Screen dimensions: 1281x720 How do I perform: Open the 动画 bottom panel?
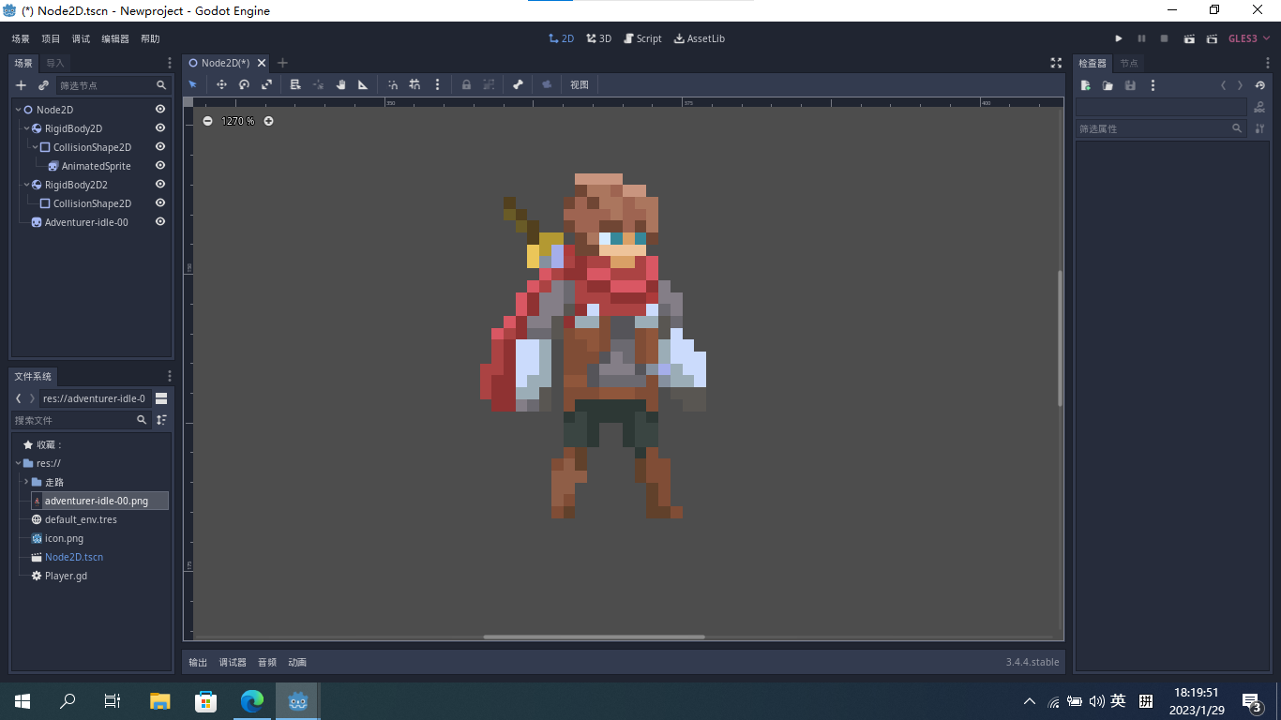[x=297, y=662]
